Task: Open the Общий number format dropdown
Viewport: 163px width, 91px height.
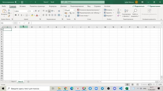Action: point(74,10)
